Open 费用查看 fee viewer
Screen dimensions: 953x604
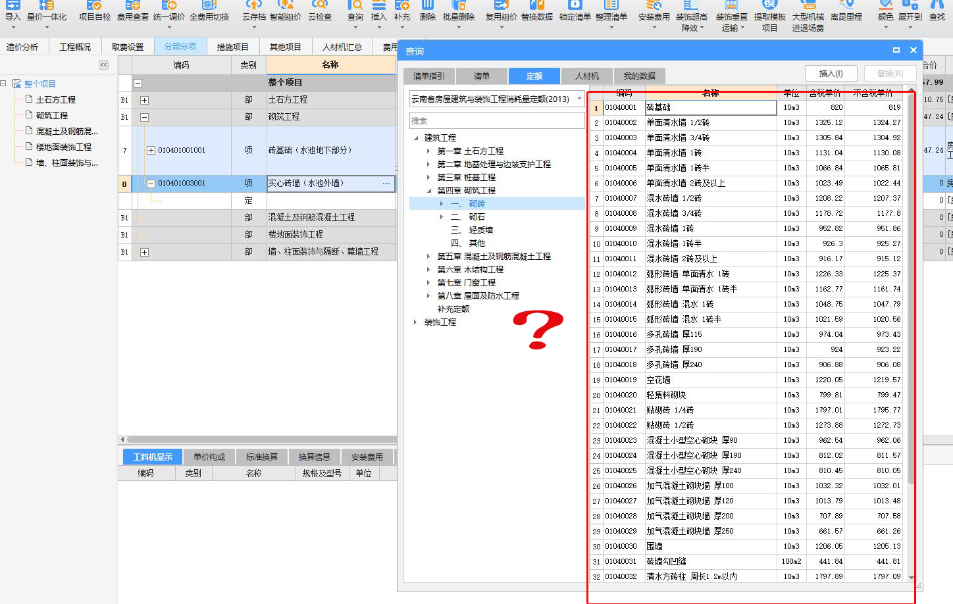coord(133,11)
